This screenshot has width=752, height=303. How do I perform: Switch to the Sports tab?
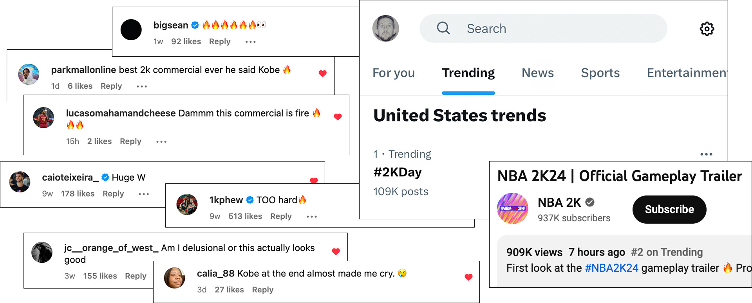pyautogui.click(x=600, y=73)
